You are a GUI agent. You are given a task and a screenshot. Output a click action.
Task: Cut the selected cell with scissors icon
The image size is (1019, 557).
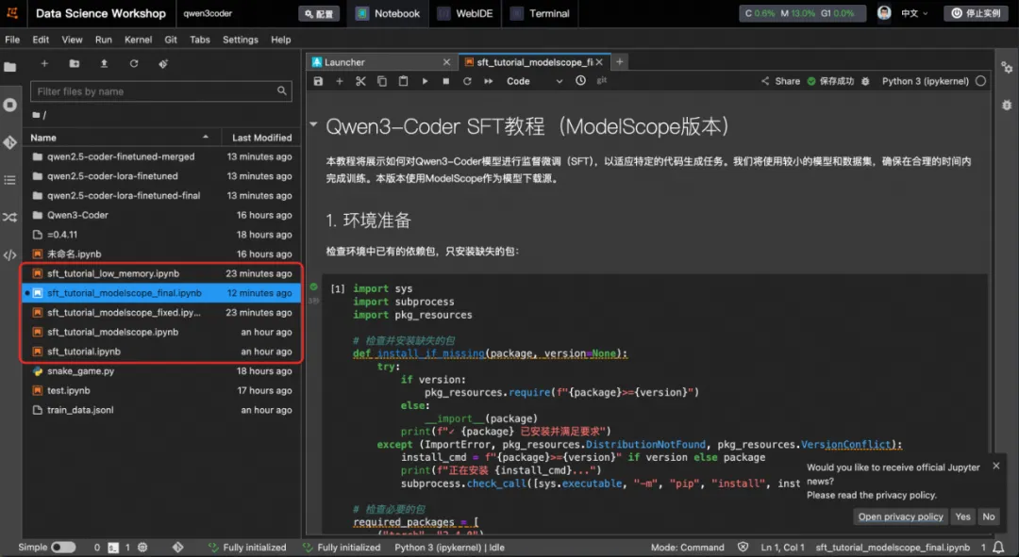coord(360,81)
